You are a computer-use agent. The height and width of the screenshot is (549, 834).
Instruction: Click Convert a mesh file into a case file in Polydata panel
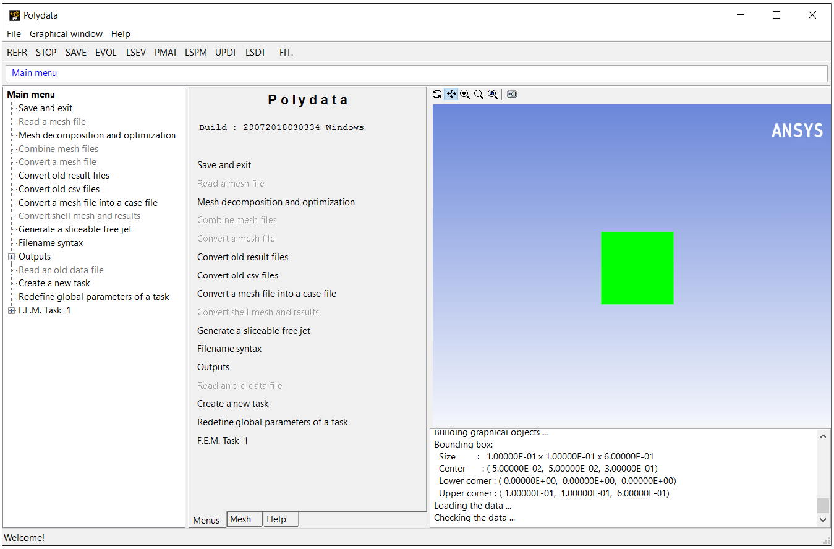point(266,294)
